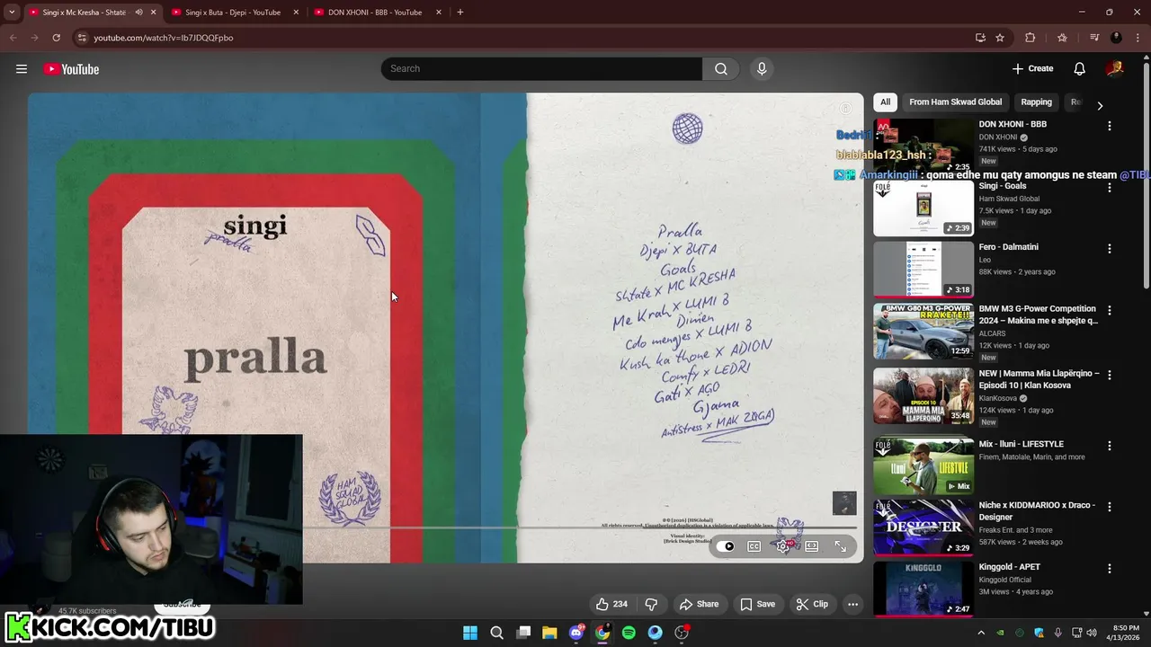This screenshot has width=1151, height=647.
Task: Open a new browser tab
Action: point(460,13)
